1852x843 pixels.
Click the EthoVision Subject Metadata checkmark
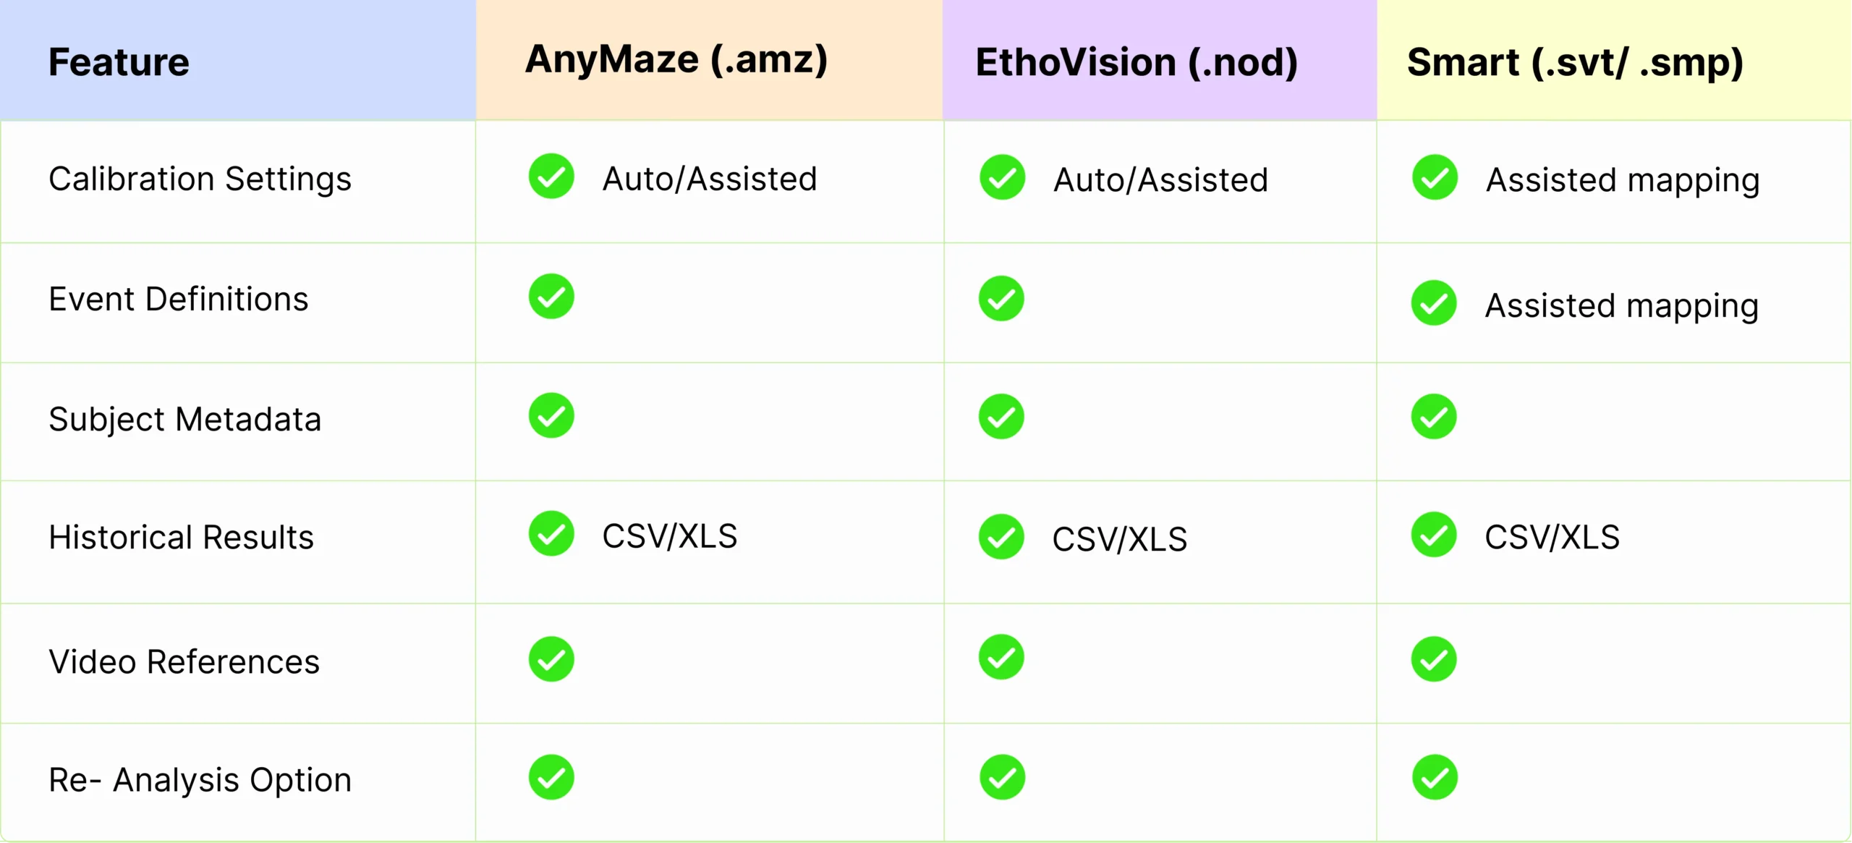(x=1001, y=417)
